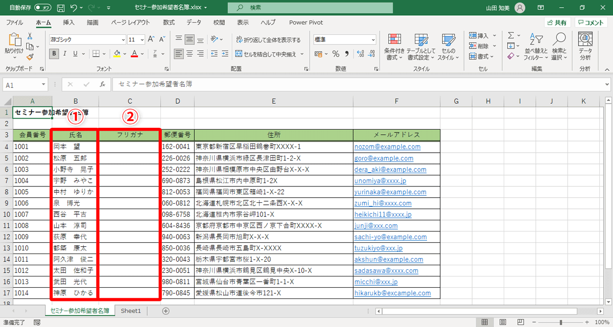Click the add new sheet plus icon

(166, 311)
